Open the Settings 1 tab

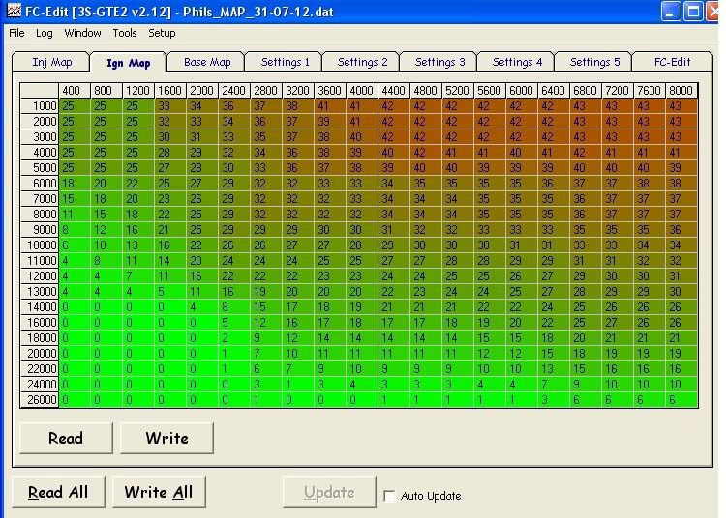(x=286, y=62)
